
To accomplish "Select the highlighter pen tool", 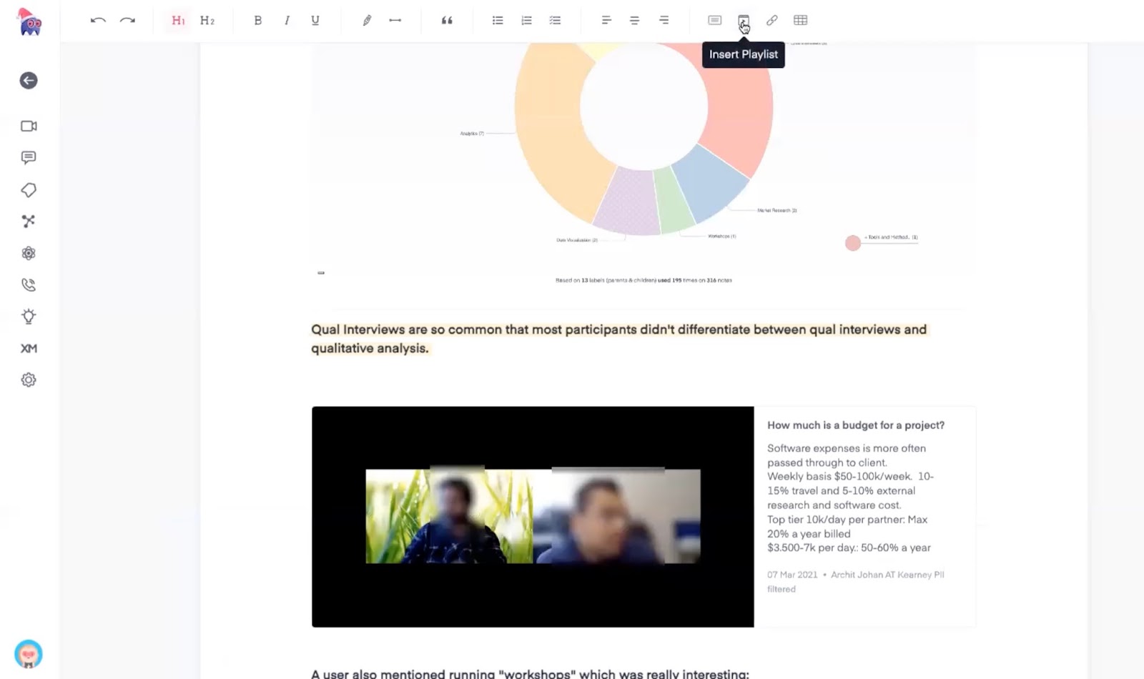I will click(367, 21).
